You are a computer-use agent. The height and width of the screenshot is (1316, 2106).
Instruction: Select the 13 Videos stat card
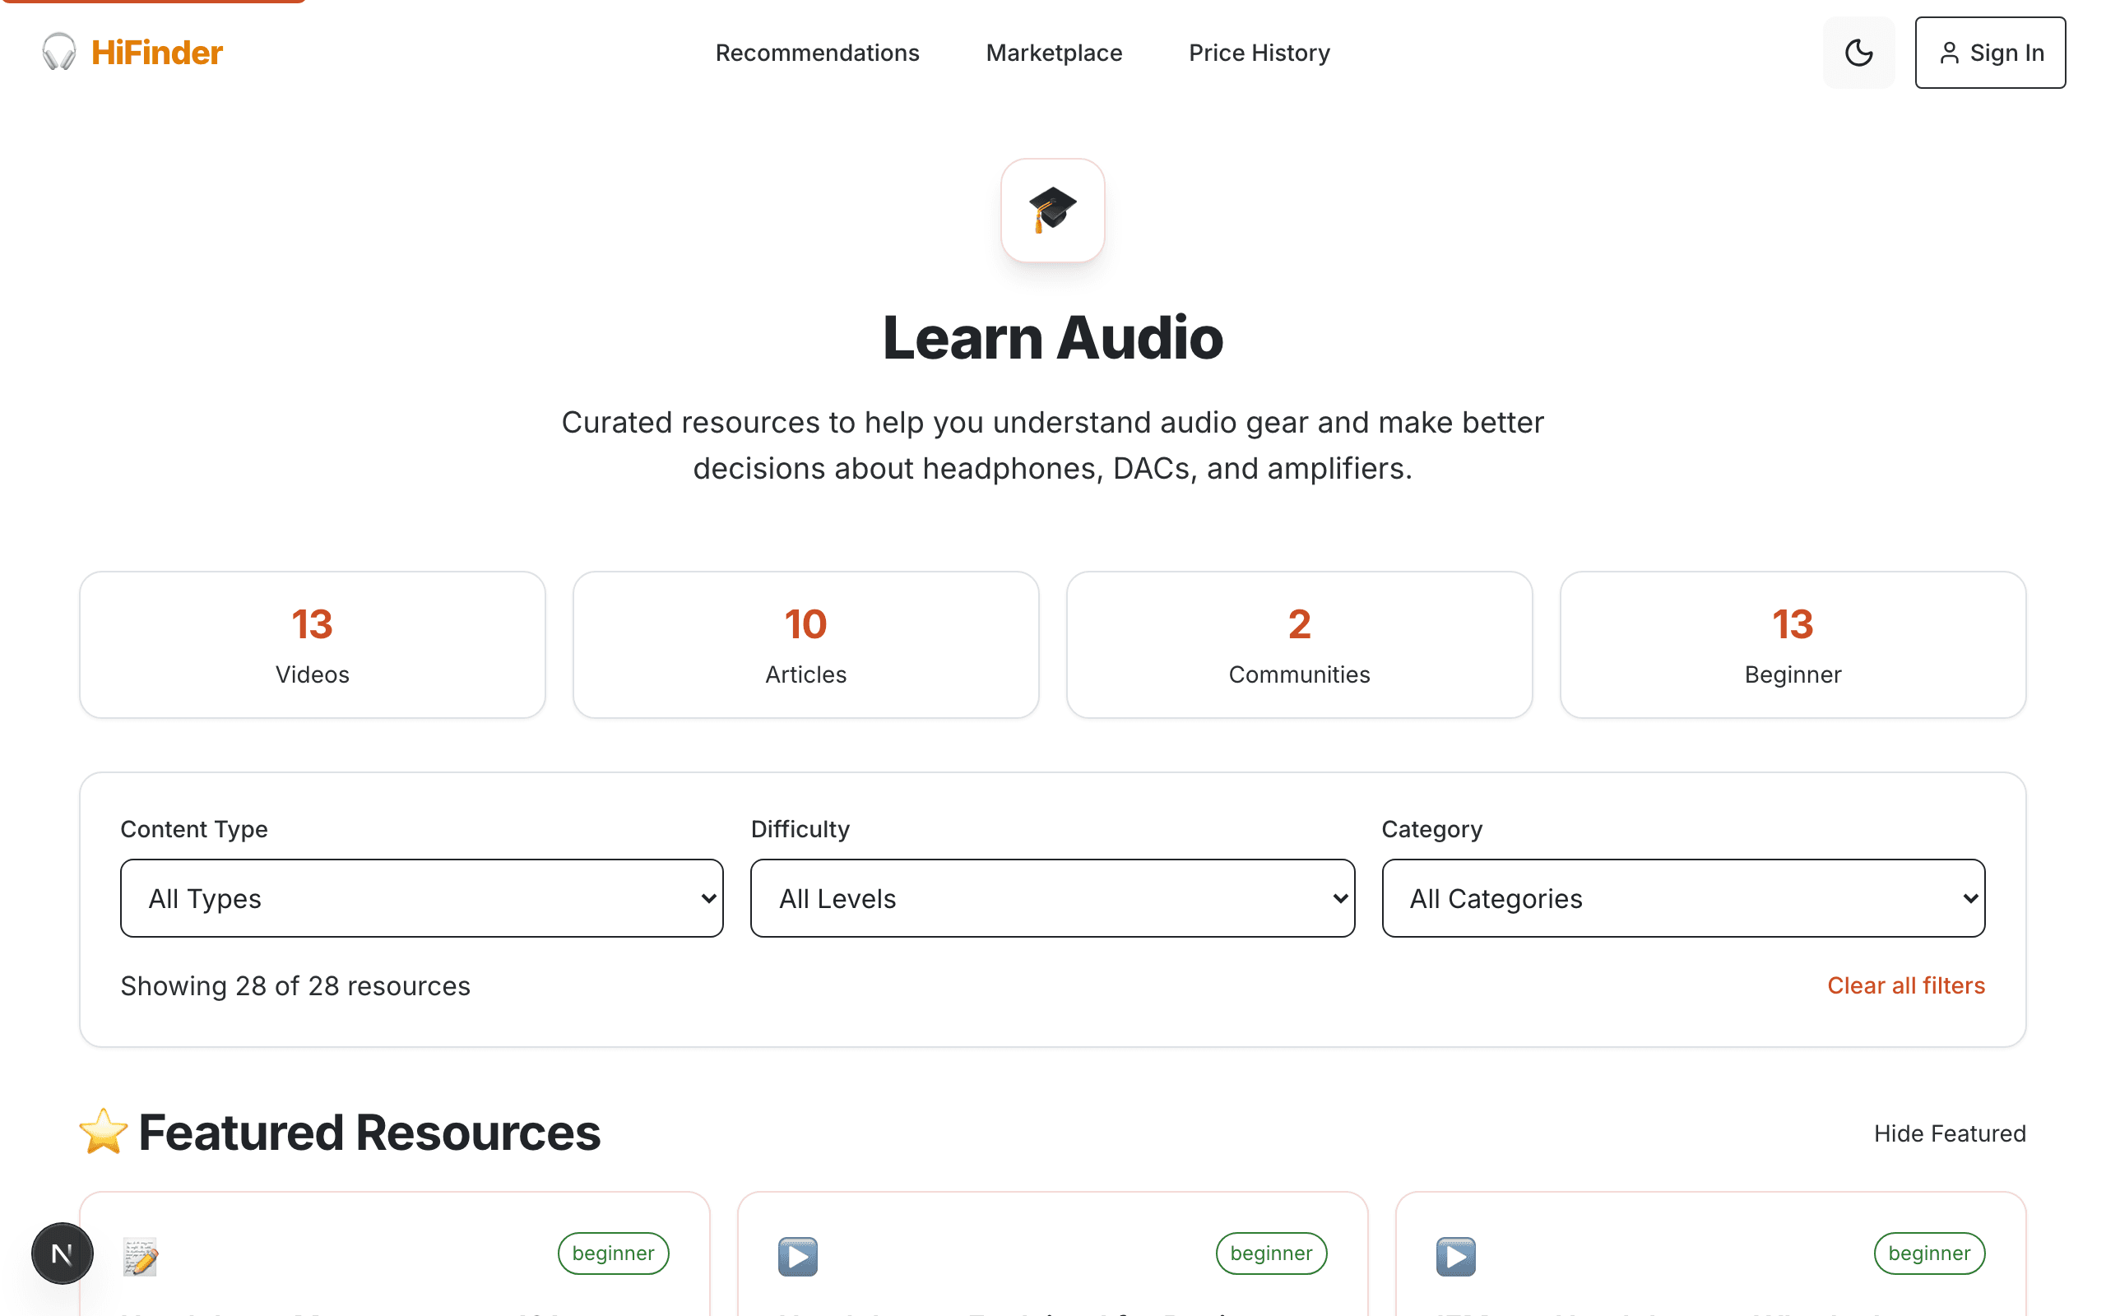click(x=313, y=644)
